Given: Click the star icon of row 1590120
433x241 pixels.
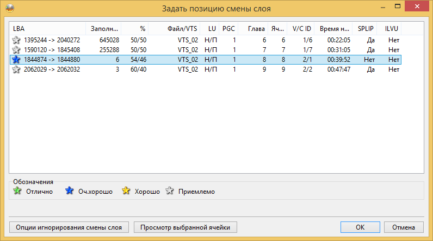Looking at the screenshot, I should (16, 50).
